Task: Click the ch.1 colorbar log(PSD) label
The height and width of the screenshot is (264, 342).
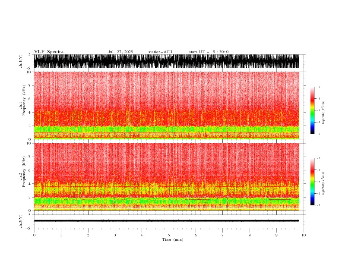Action: 323,113
